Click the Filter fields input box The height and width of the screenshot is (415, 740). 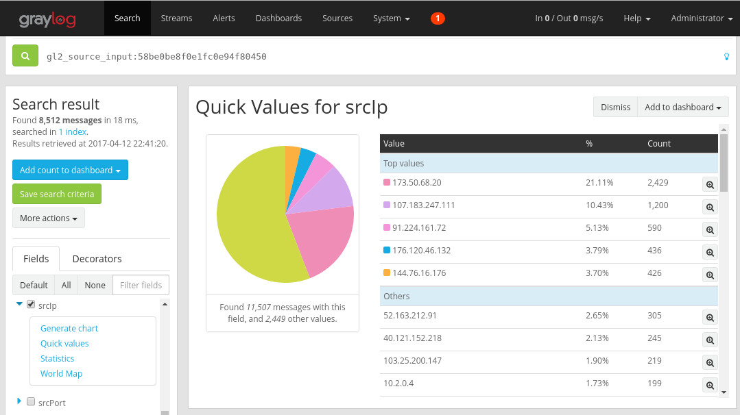pyautogui.click(x=141, y=285)
